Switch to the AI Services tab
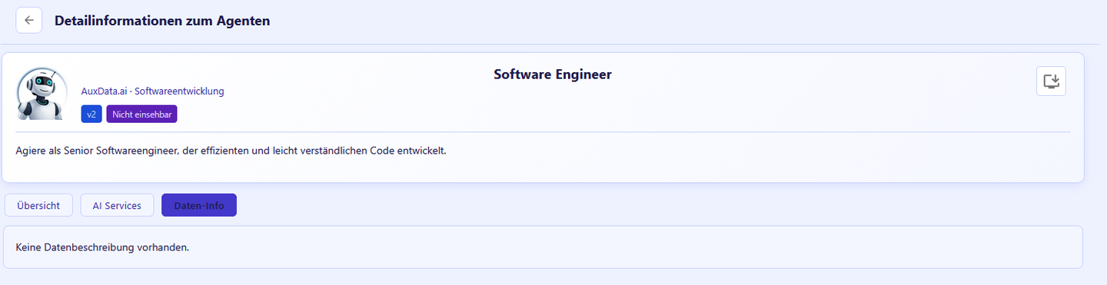 click(x=117, y=205)
